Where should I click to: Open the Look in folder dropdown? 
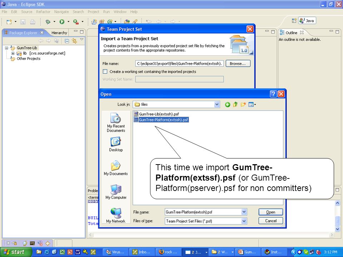click(217, 105)
